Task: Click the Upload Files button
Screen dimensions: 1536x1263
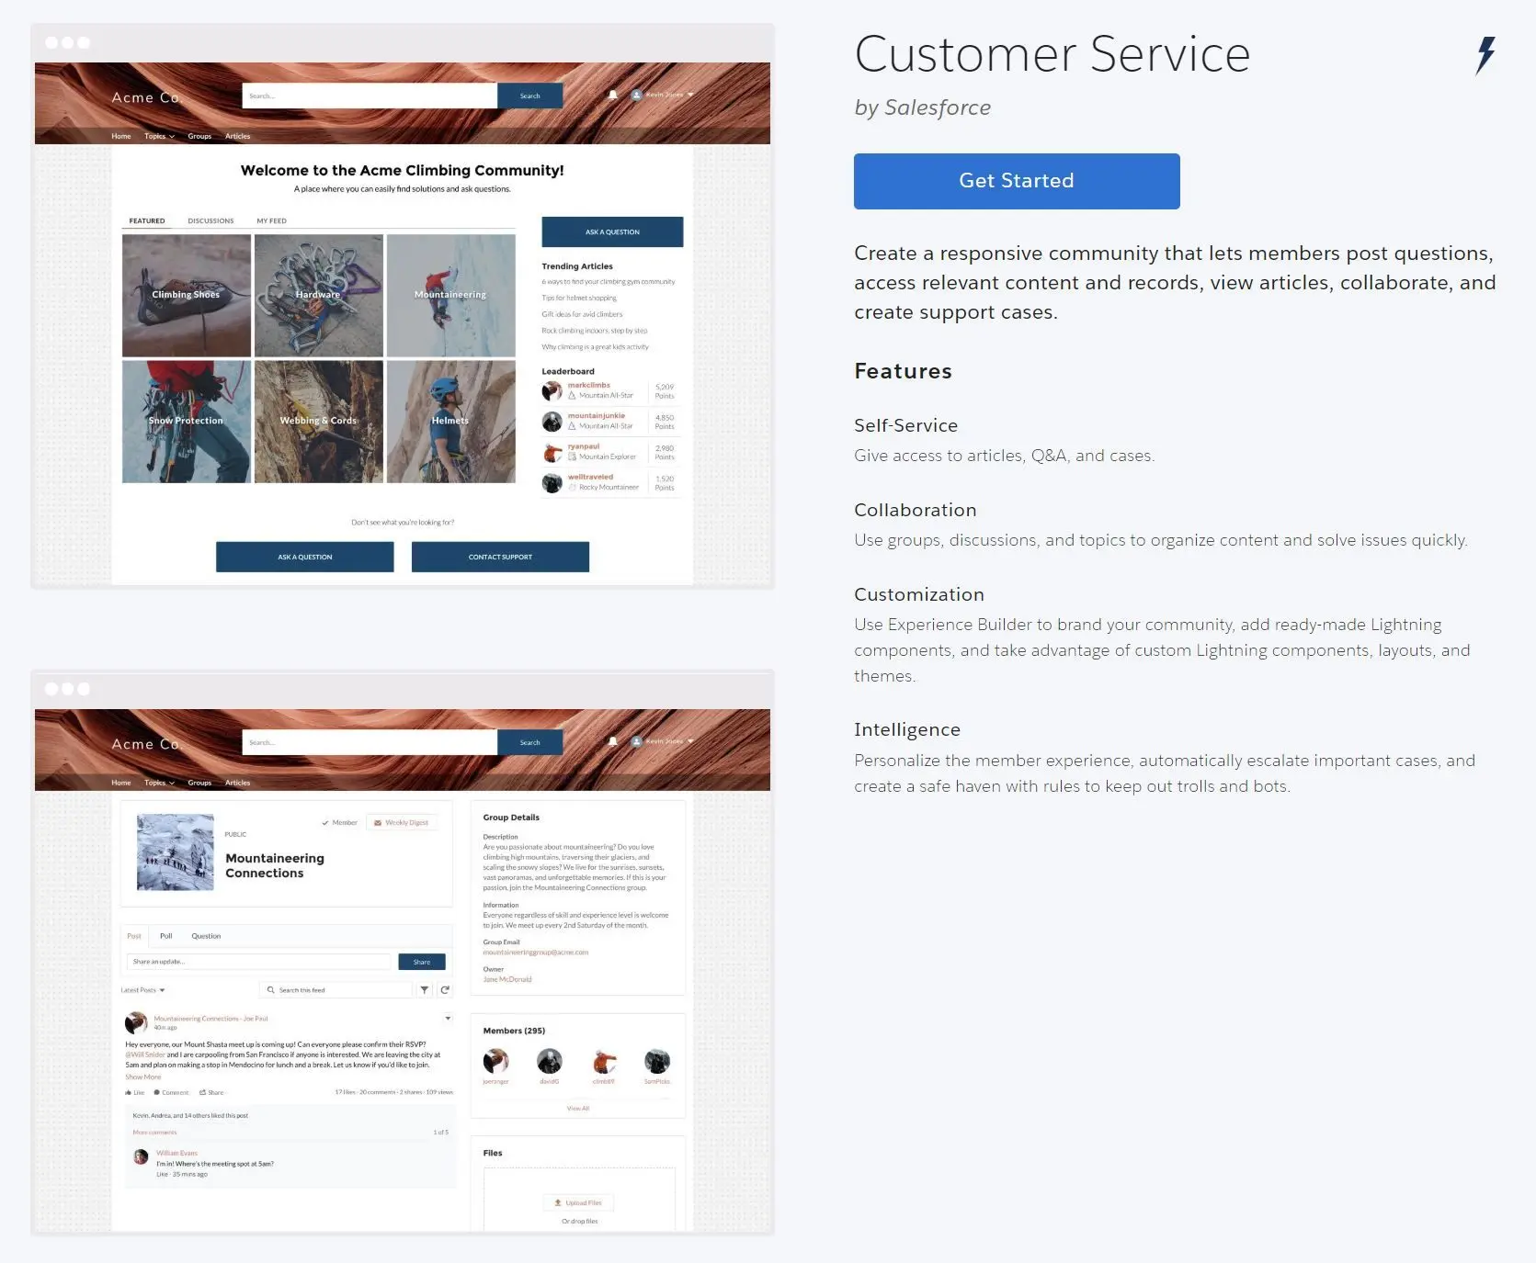Action: pyautogui.click(x=578, y=1202)
